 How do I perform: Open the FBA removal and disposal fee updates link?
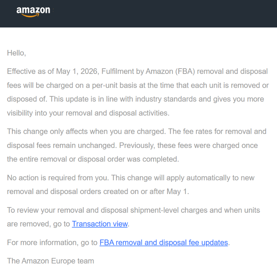pos(164,243)
